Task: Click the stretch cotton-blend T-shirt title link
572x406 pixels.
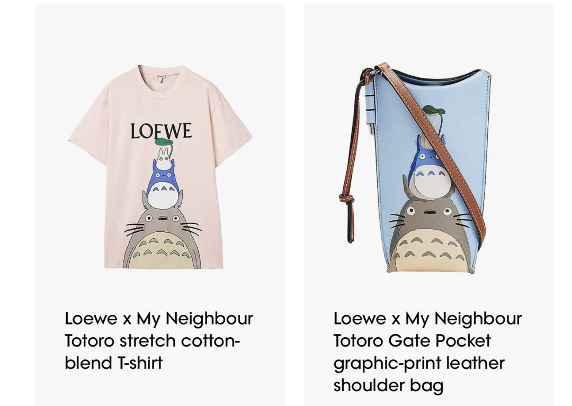Action: click(159, 340)
